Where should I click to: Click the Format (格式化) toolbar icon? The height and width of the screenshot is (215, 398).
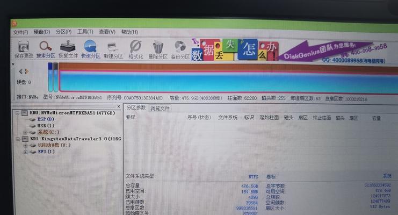136,50
